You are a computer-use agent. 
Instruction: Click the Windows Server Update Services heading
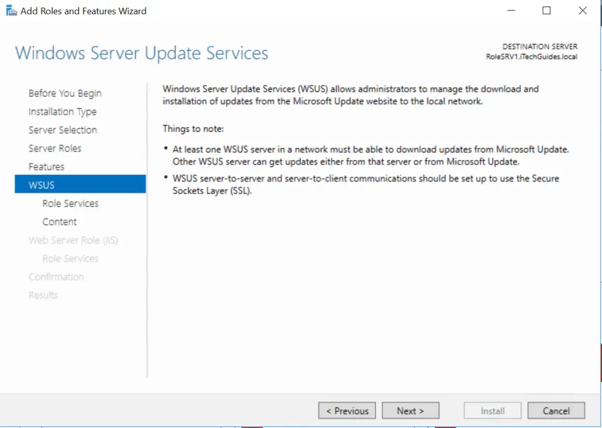click(x=142, y=53)
